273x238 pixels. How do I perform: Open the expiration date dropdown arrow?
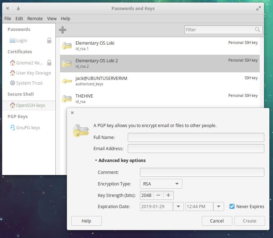[x=178, y=207]
